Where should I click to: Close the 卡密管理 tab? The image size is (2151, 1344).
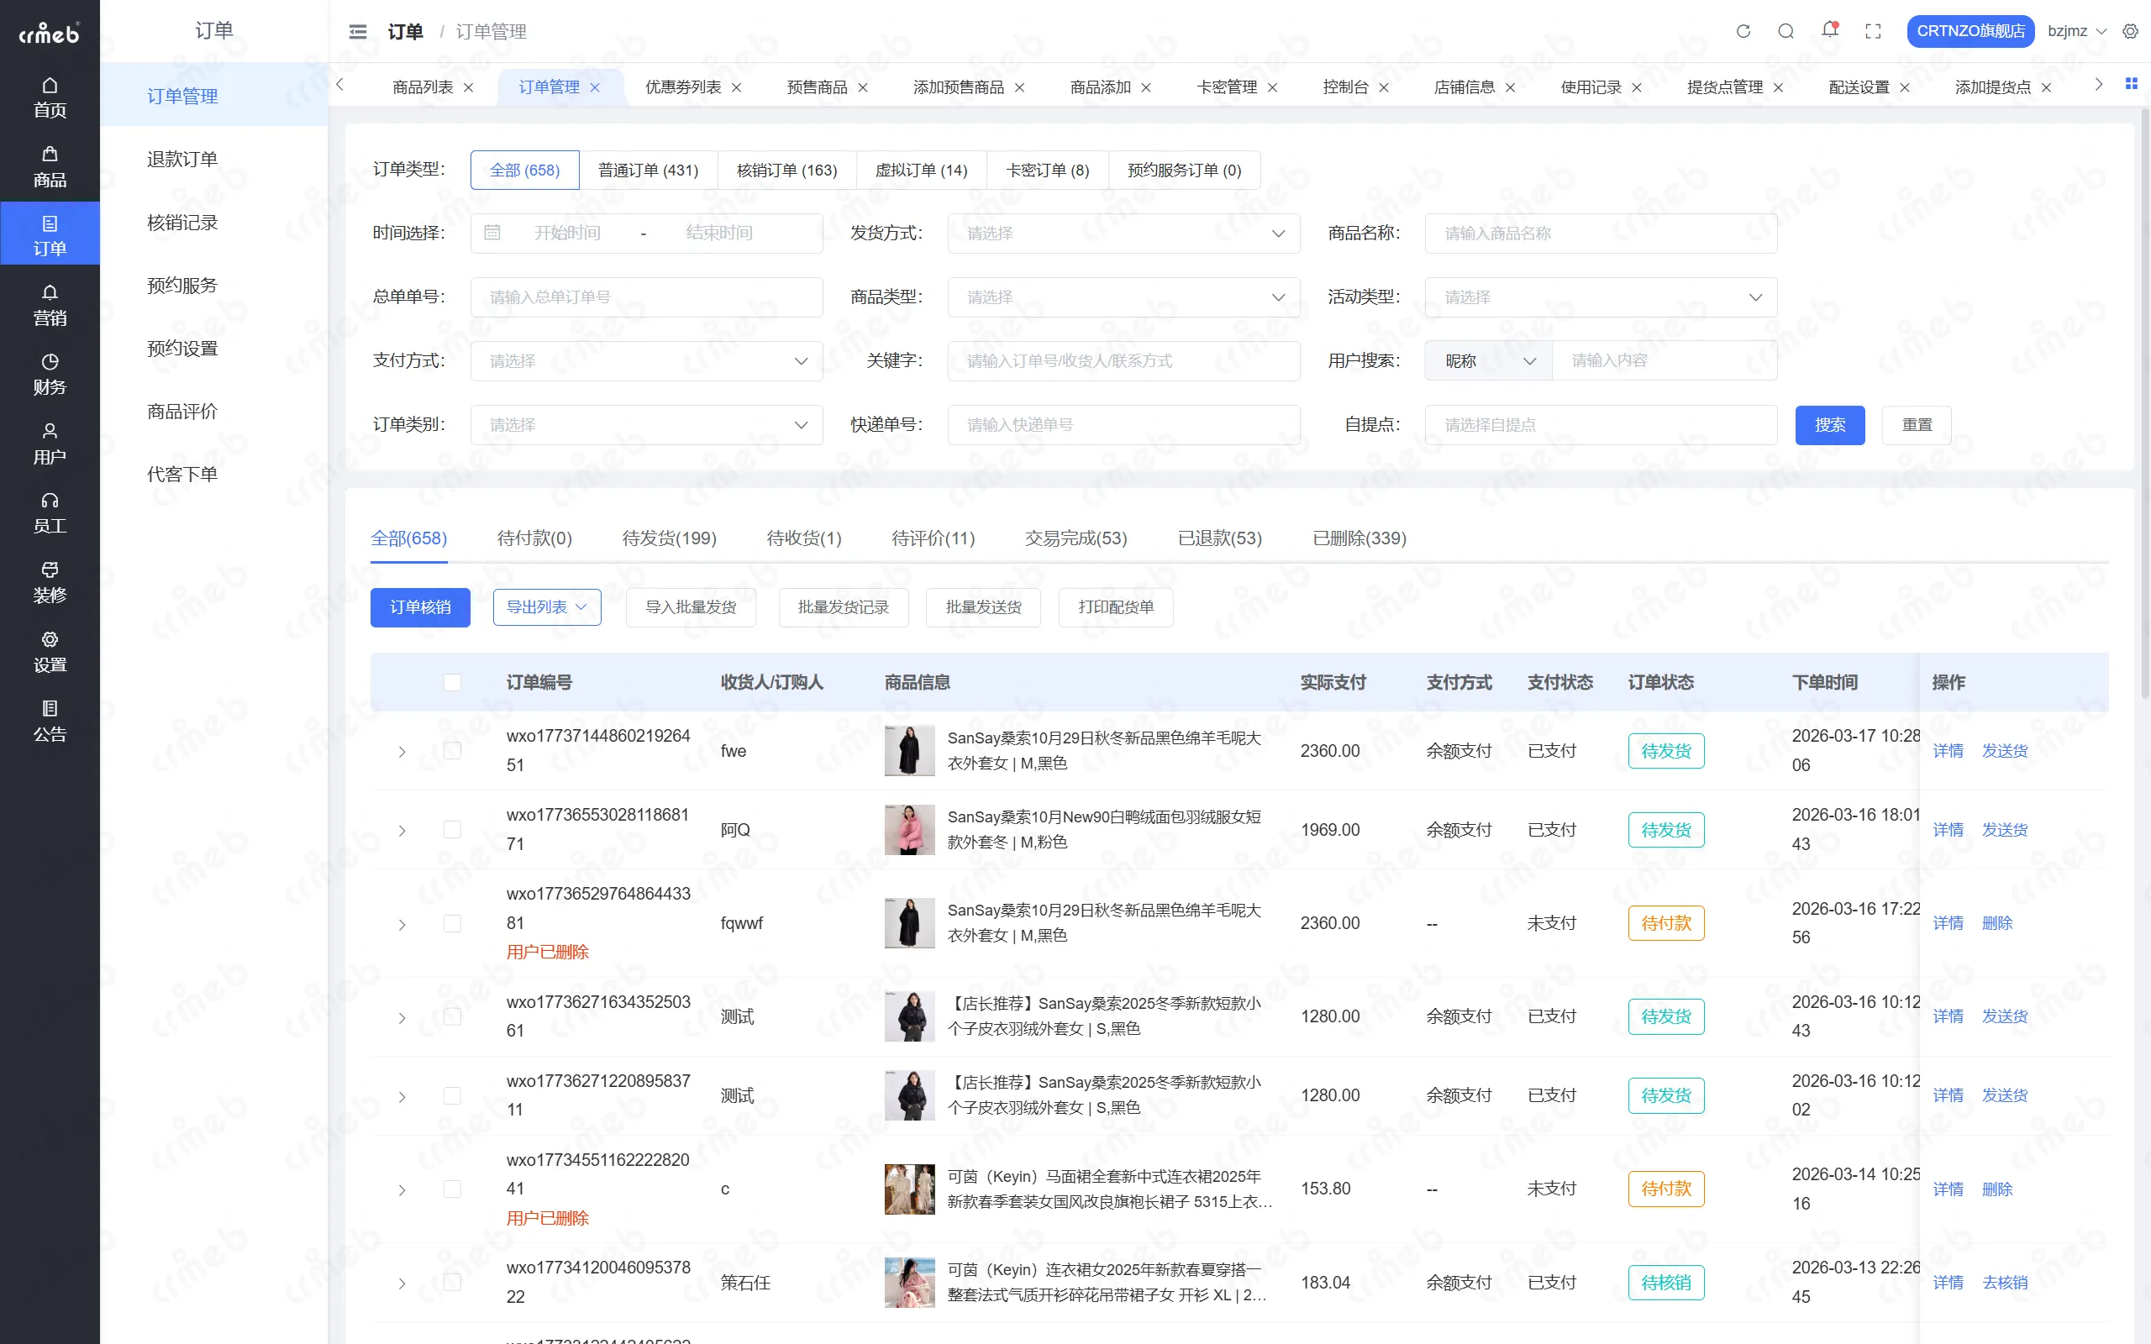1272,87
